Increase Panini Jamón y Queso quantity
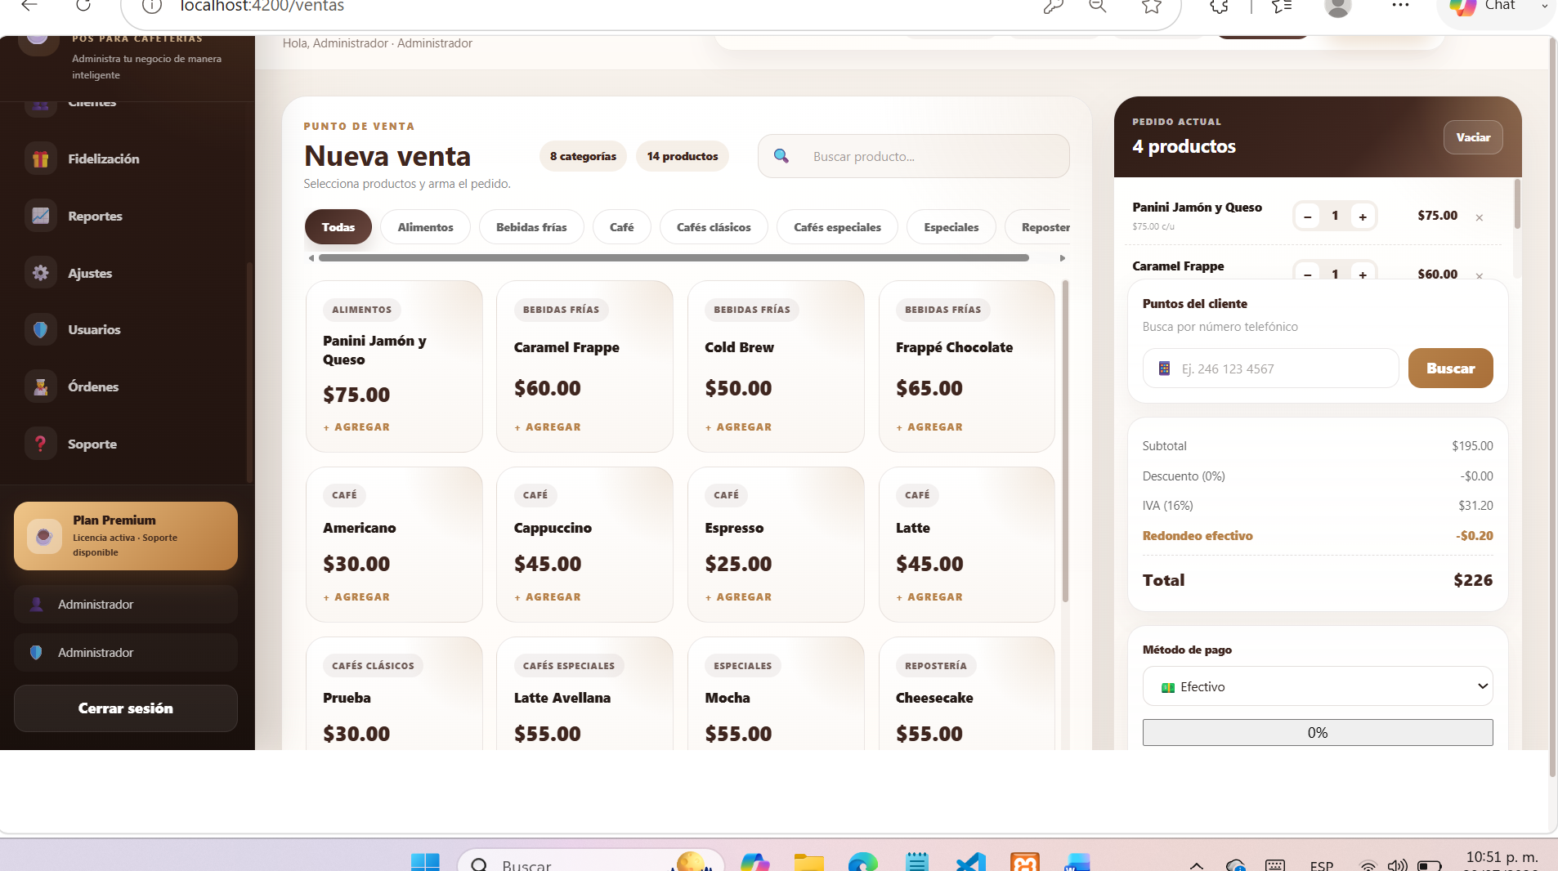The image size is (1558, 871). (x=1363, y=217)
